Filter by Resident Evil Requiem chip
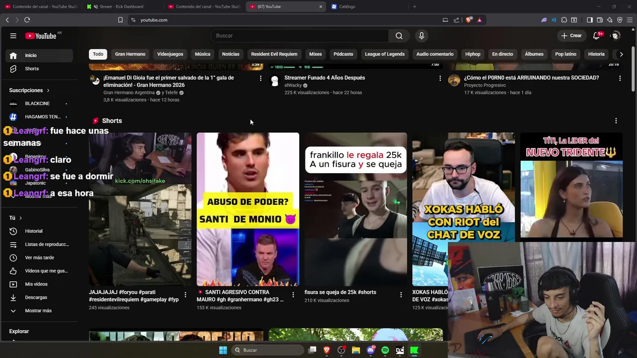Screen dimensions: 637x358 click(x=274, y=54)
